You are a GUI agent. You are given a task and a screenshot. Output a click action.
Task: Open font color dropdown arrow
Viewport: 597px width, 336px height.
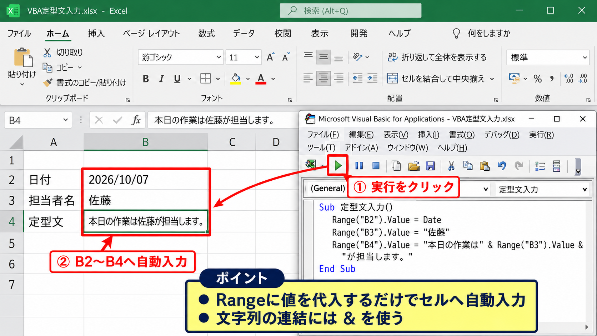click(273, 79)
